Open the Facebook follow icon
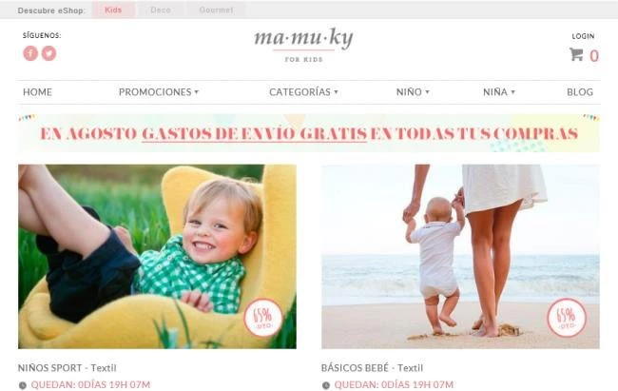The image size is (618, 391). [30, 53]
